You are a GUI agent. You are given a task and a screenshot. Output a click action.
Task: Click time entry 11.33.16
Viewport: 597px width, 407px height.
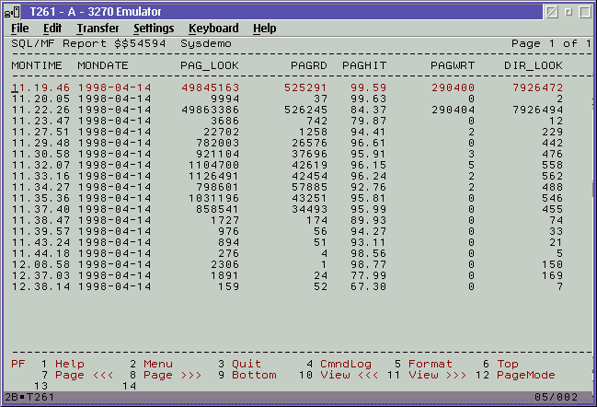pyautogui.click(x=40, y=176)
